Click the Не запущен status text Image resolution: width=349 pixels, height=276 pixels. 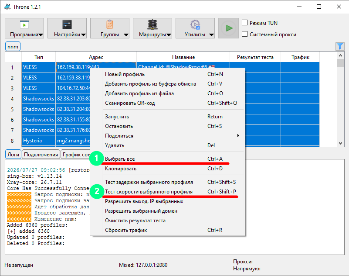(19, 265)
